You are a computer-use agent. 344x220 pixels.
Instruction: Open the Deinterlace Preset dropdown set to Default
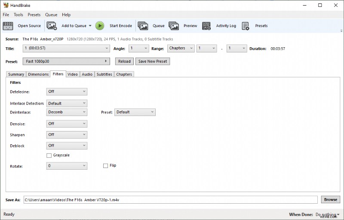[x=135, y=112]
